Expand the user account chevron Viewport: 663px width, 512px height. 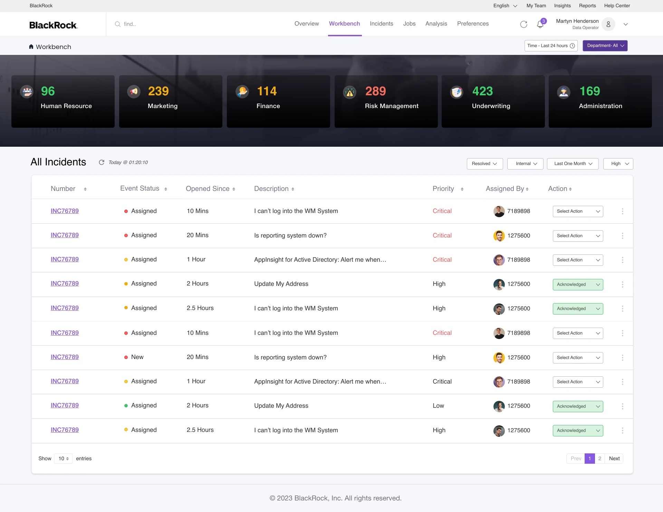626,24
